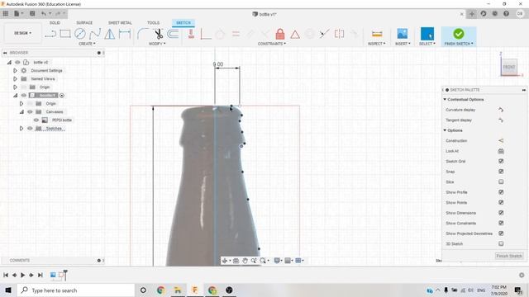The image size is (529, 297).
Task: Play the design timeline
Action: (x=22, y=275)
